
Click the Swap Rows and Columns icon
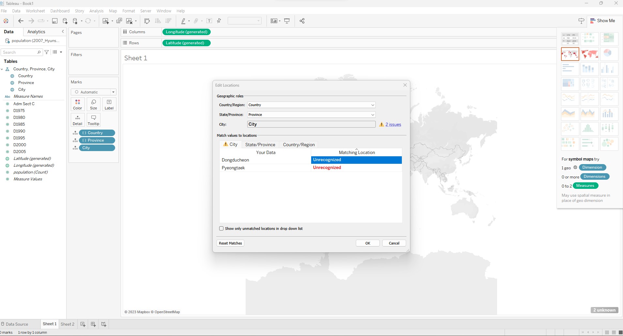(147, 21)
